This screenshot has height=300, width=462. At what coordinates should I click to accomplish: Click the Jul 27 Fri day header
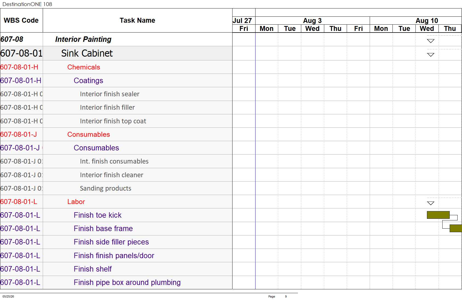[x=244, y=28]
